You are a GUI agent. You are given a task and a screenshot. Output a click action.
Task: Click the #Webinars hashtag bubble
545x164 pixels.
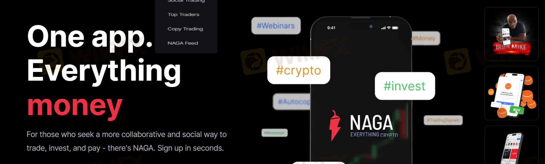pos(276,26)
